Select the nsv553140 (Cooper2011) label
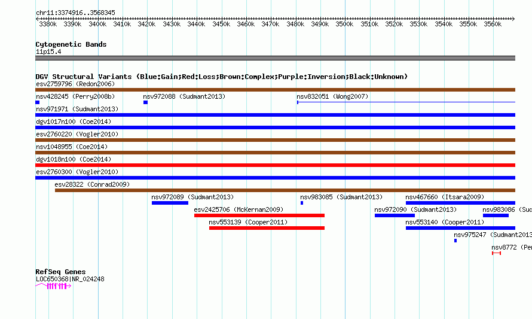The width and height of the screenshot is (532, 319). tap(445, 222)
